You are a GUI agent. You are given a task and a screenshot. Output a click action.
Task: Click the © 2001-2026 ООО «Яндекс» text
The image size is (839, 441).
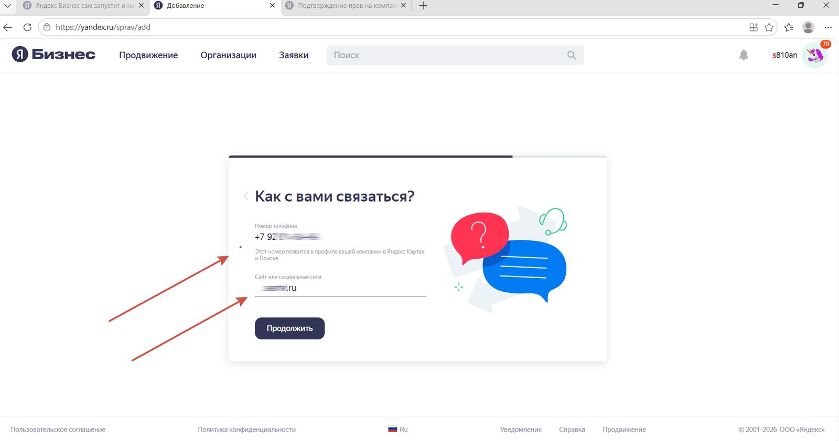781,429
